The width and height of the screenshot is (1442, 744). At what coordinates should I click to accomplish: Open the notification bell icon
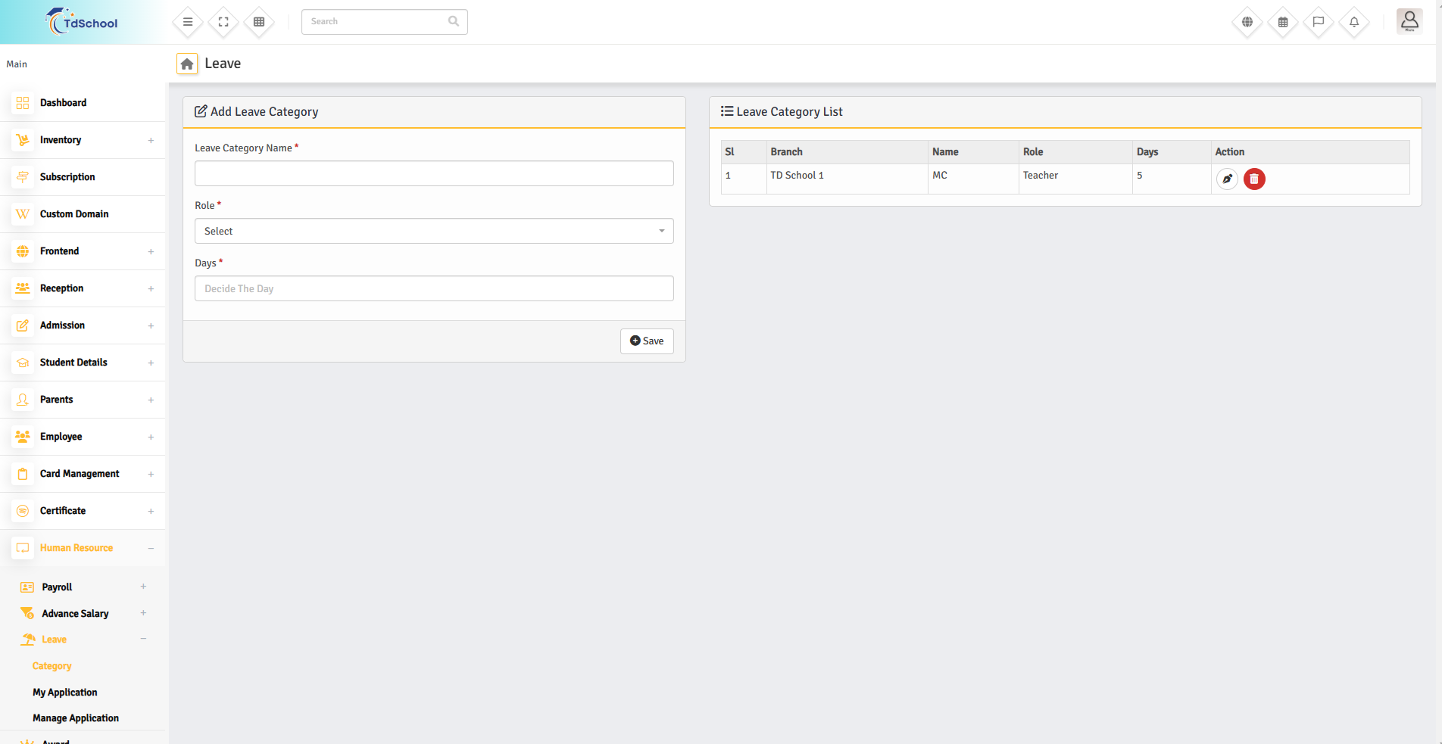(x=1354, y=22)
